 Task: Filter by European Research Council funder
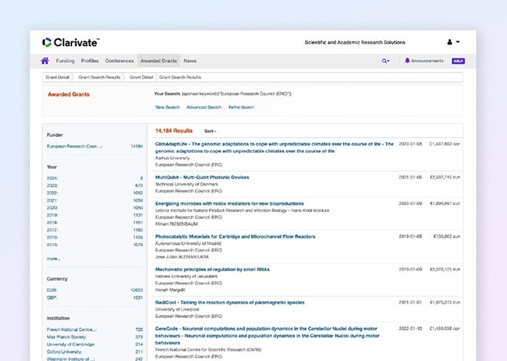[x=75, y=145]
